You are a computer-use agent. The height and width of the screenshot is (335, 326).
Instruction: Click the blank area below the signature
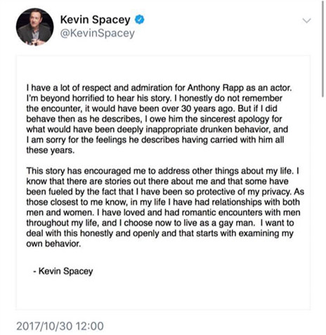pyautogui.click(x=163, y=293)
